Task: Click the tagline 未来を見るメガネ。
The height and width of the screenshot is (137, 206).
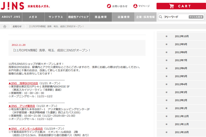Action: click(x=39, y=6)
